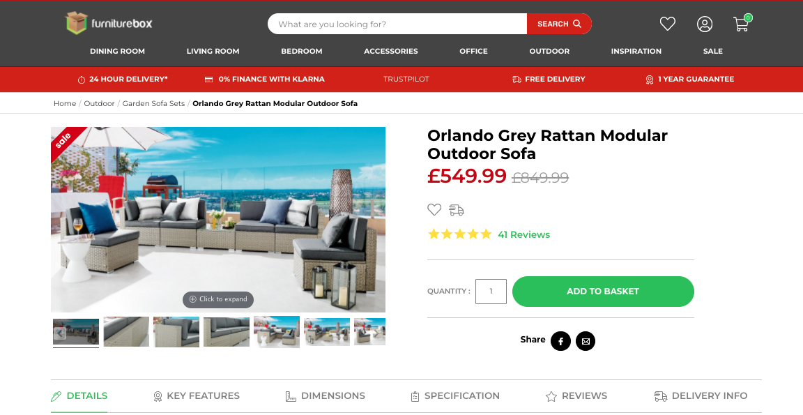Open the wishlist heart in header
This screenshot has width=803, height=415.
pyautogui.click(x=667, y=24)
